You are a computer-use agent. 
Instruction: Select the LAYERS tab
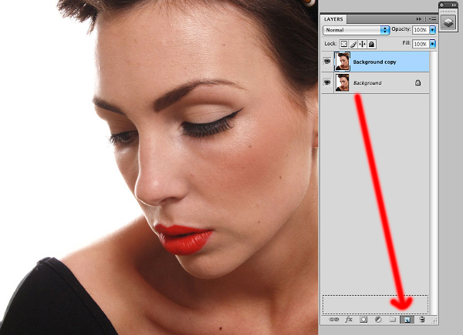333,19
